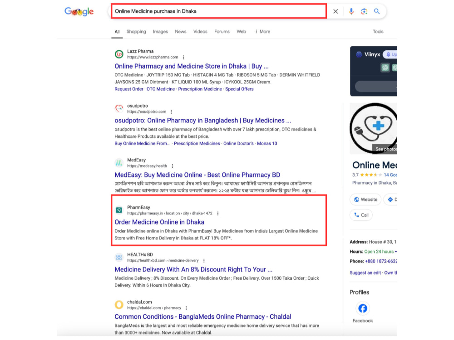Click the MedEasy site favicon
Viewport: 454px width, 340px height.
[119, 163]
